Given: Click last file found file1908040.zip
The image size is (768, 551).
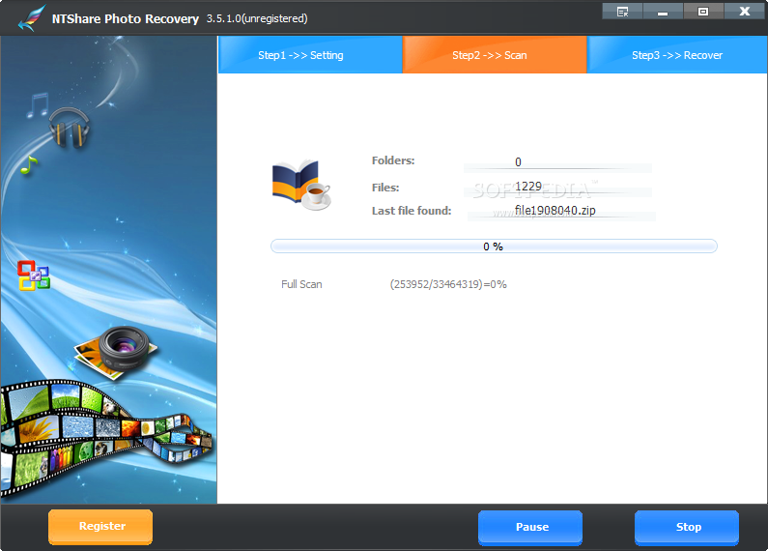Looking at the screenshot, I should (x=555, y=211).
